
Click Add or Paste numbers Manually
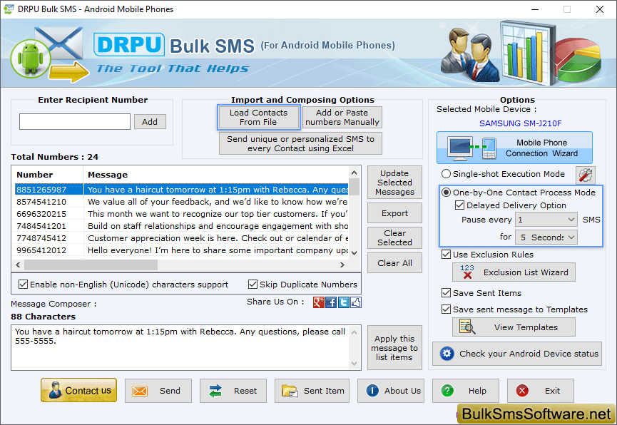342,117
